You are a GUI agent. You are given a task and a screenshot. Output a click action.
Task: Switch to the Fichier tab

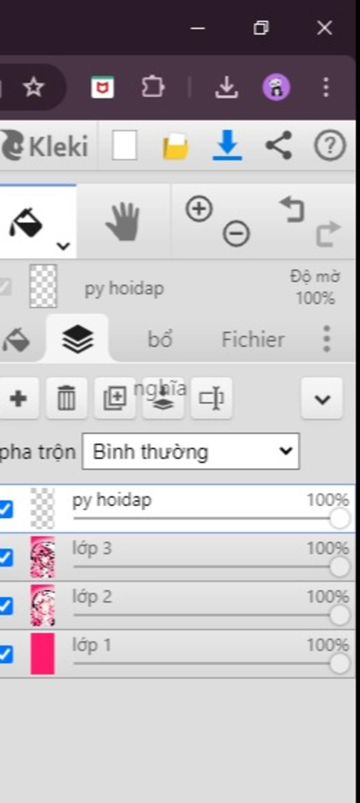[x=253, y=340]
